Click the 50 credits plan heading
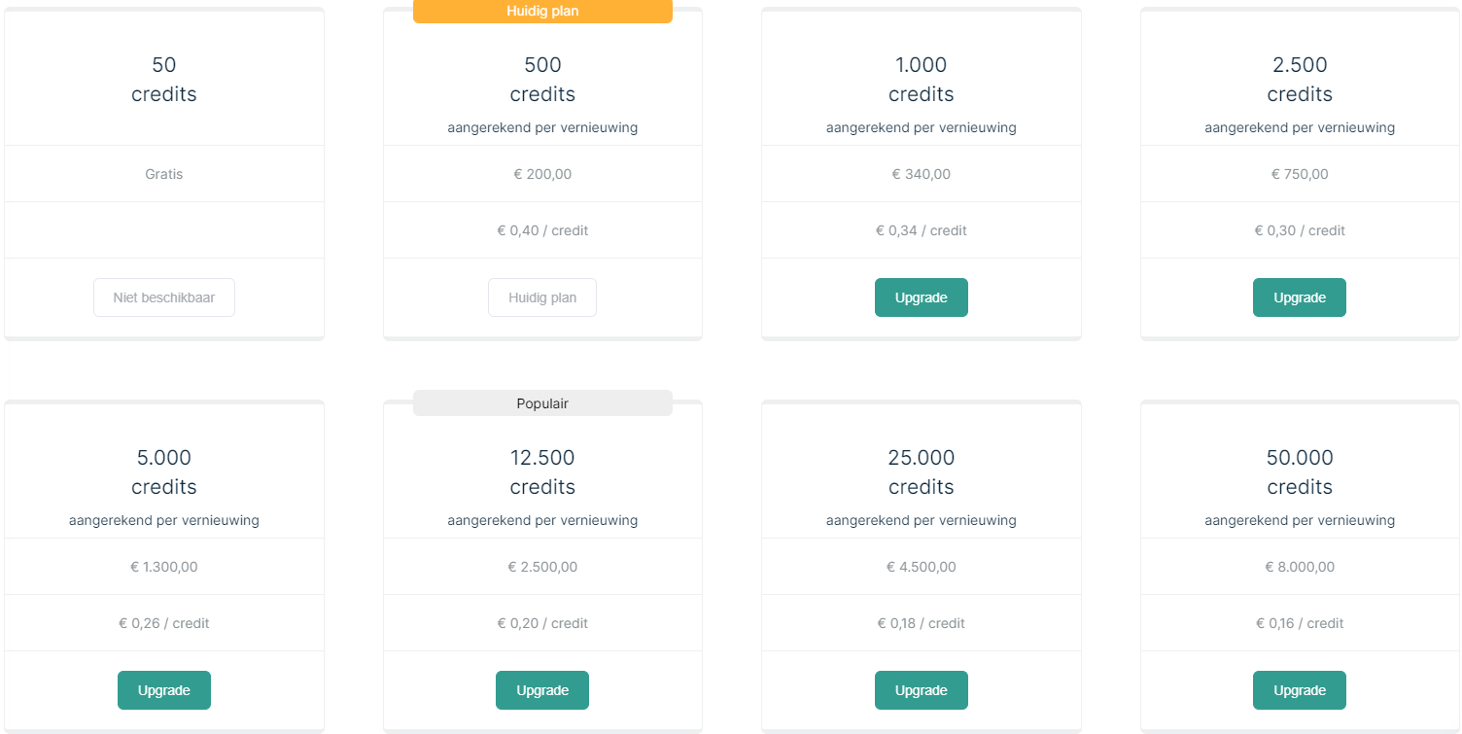 click(x=163, y=80)
